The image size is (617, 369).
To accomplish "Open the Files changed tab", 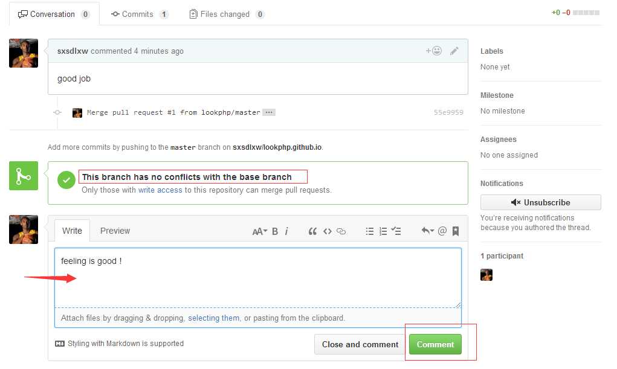I will (x=227, y=14).
